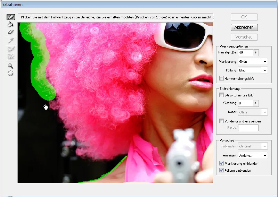Viewport: 278px width, 197px height.
Task: Select the Cleanup tool
Action: [x=11, y=49]
